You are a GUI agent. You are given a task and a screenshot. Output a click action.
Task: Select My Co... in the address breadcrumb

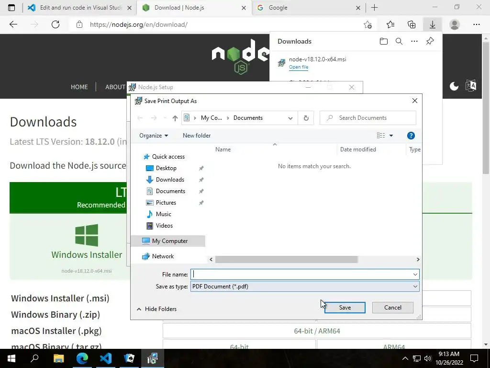click(211, 118)
